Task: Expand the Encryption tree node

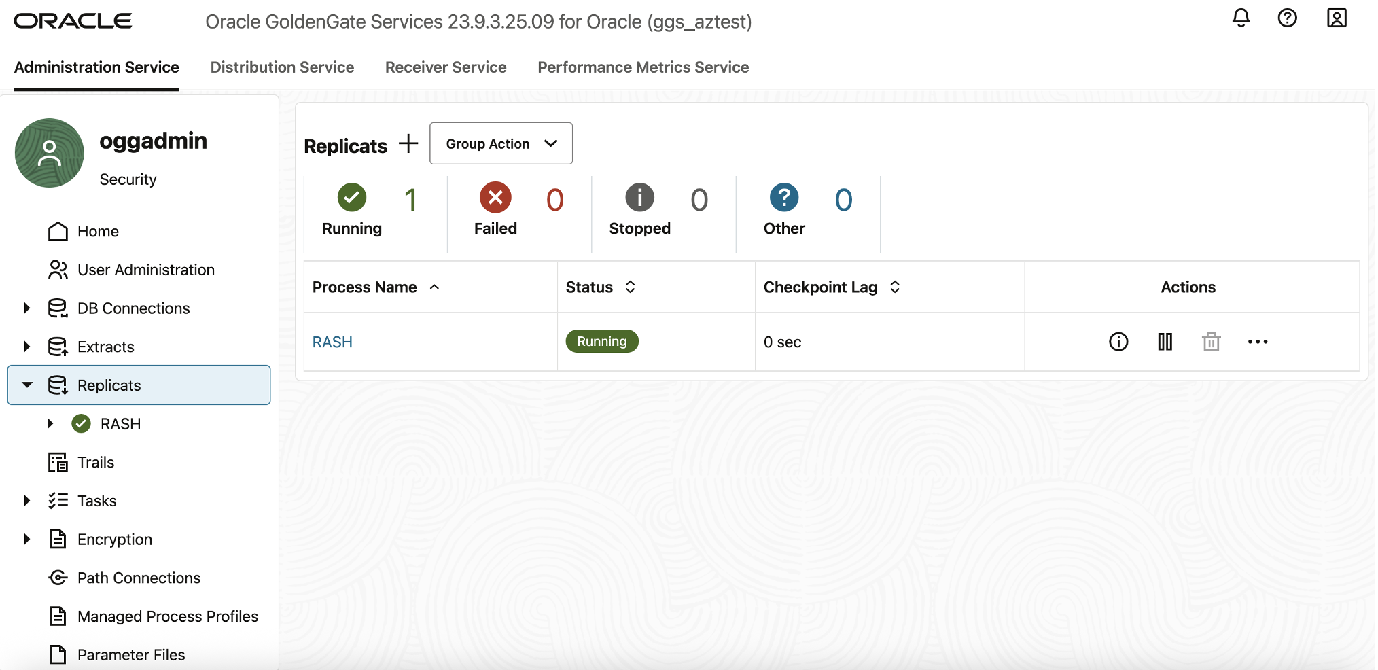Action: [27, 540]
